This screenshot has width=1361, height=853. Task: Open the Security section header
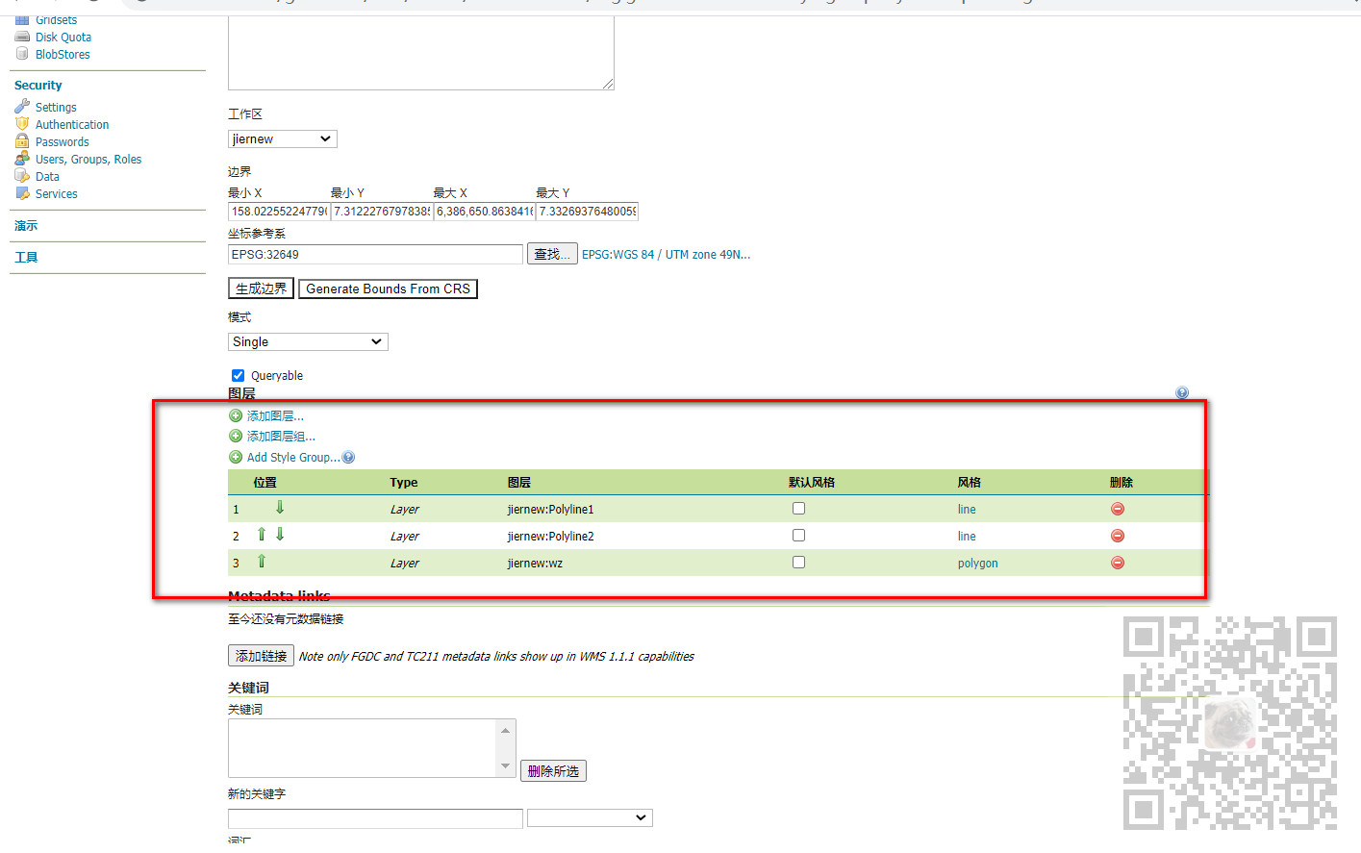[38, 86]
